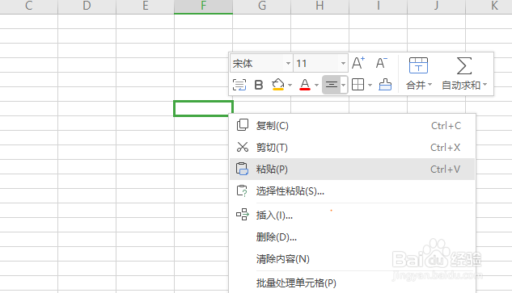The image size is (512, 293).
Task: Click the decrease font size icon
Action: coord(381,63)
